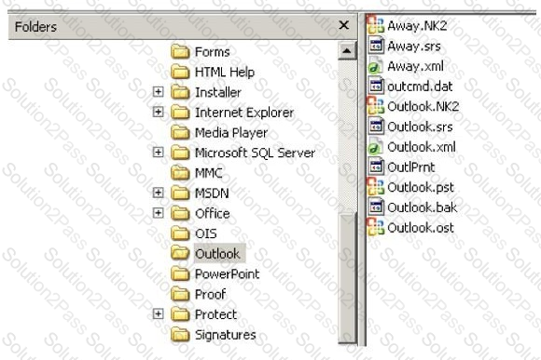Select the Office folder label
This screenshot has height=360, width=541.
(x=212, y=213)
